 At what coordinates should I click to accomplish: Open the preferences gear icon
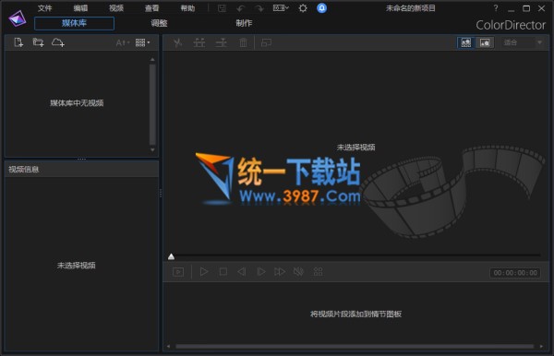303,8
